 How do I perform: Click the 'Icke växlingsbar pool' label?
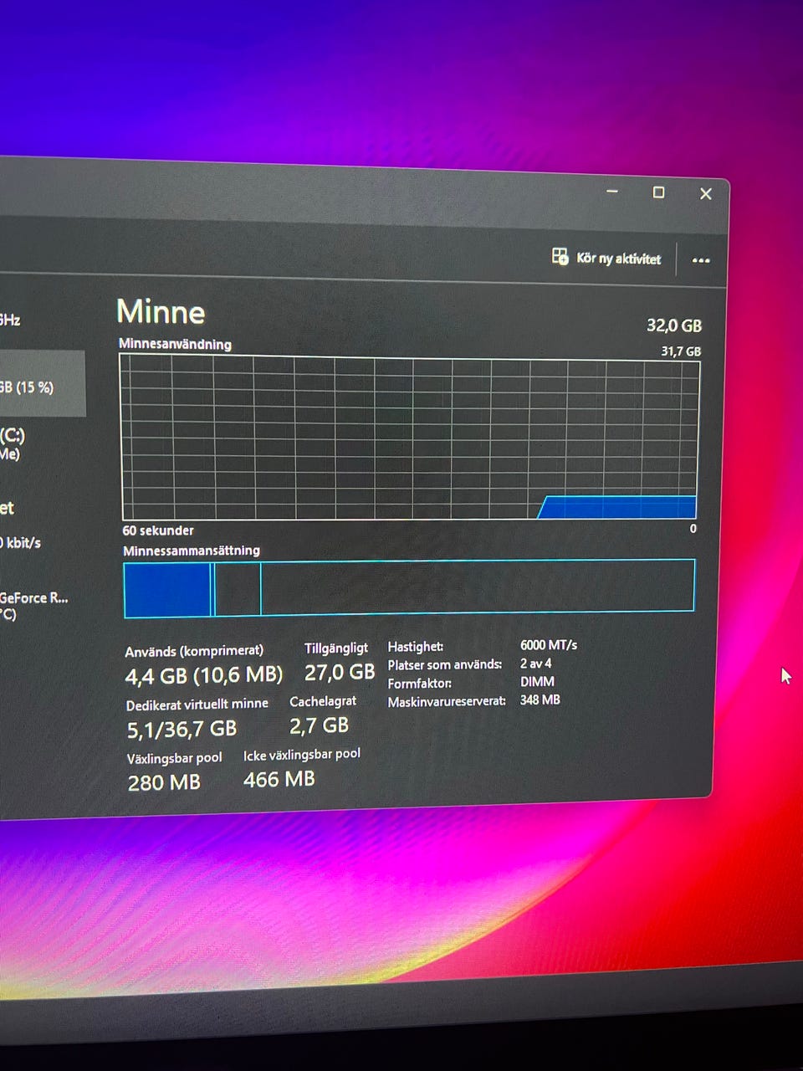click(x=302, y=755)
